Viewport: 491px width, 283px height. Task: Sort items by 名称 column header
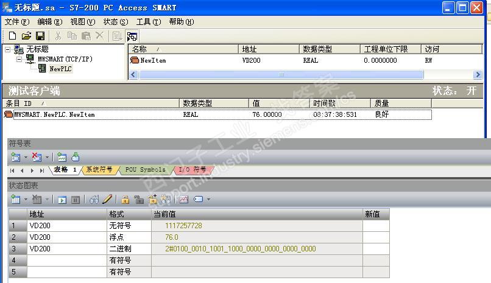click(183, 49)
